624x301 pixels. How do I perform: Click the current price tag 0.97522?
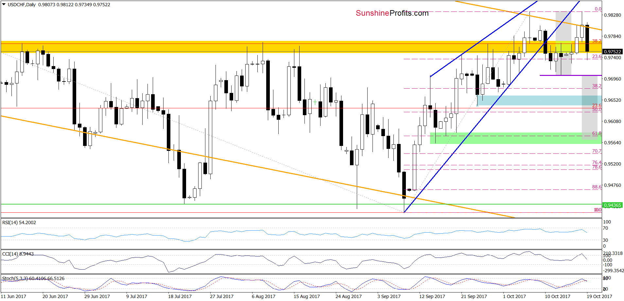(612, 52)
